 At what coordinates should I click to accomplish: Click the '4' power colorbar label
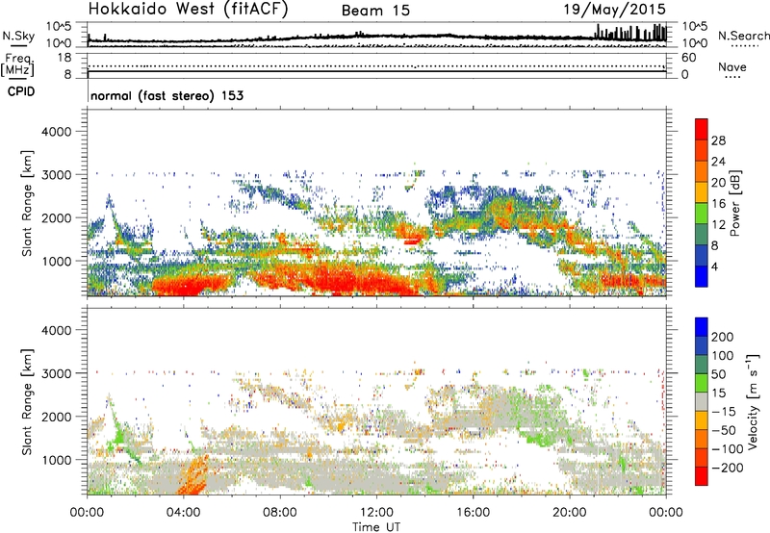(714, 266)
